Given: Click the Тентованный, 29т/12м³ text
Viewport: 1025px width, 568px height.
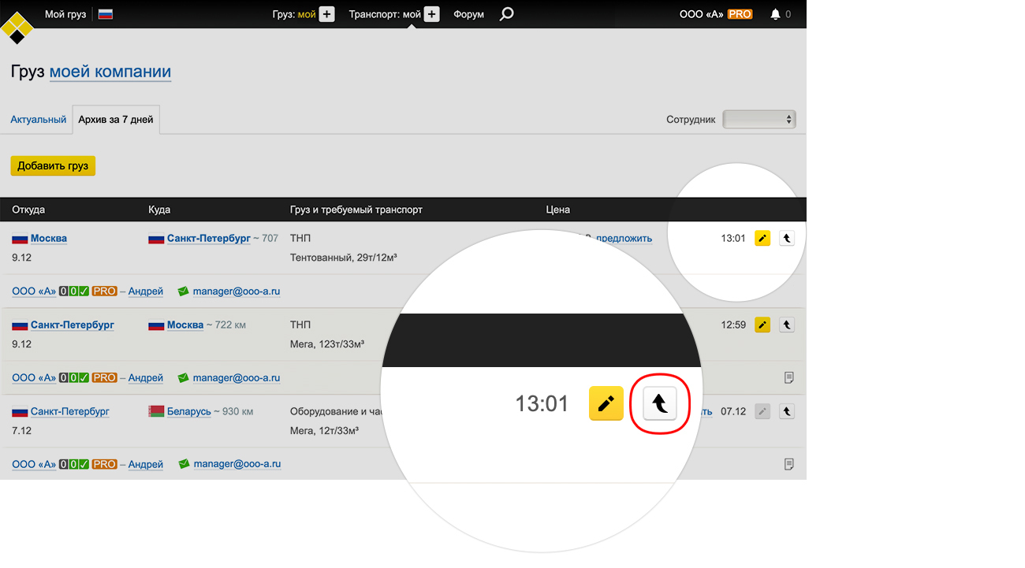Looking at the screenshot, I should point(343,258).
